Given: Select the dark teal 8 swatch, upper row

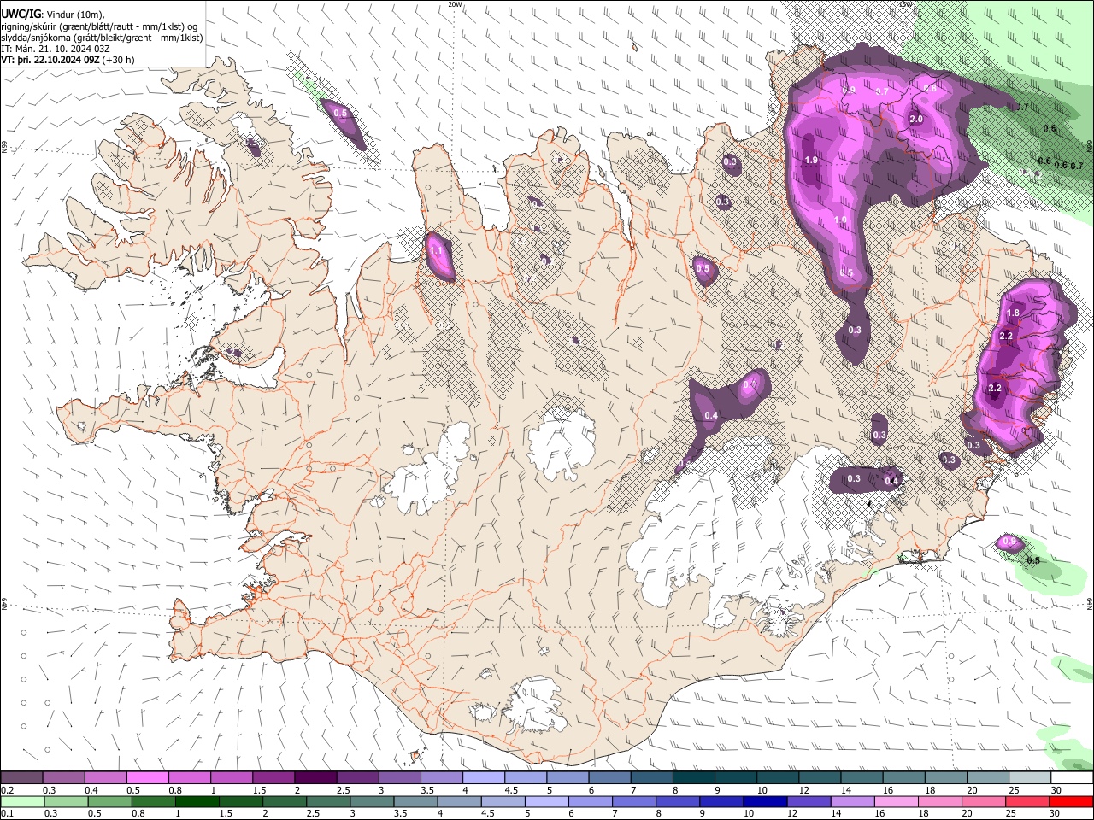Looking at the screenshot, I should click(x=694, y=778).
